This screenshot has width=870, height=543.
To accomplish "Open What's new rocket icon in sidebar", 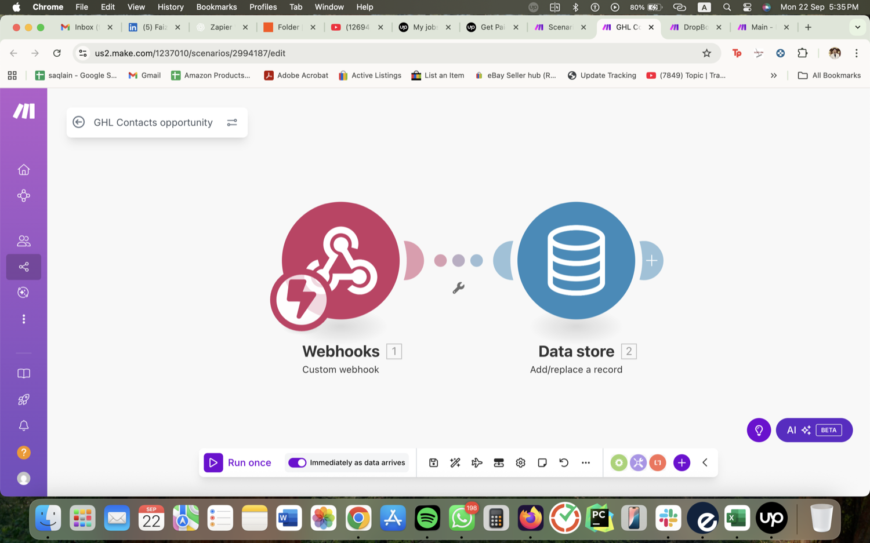I will [x=24, y=400].
